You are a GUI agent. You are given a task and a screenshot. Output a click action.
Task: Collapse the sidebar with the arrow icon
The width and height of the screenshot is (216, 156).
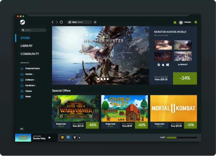pos(22,129)
